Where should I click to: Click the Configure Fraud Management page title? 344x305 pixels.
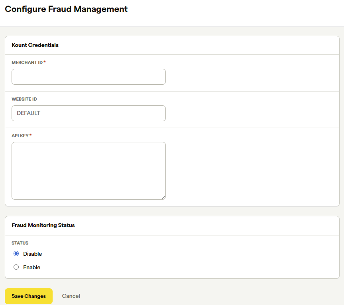(x=66, y=10)
